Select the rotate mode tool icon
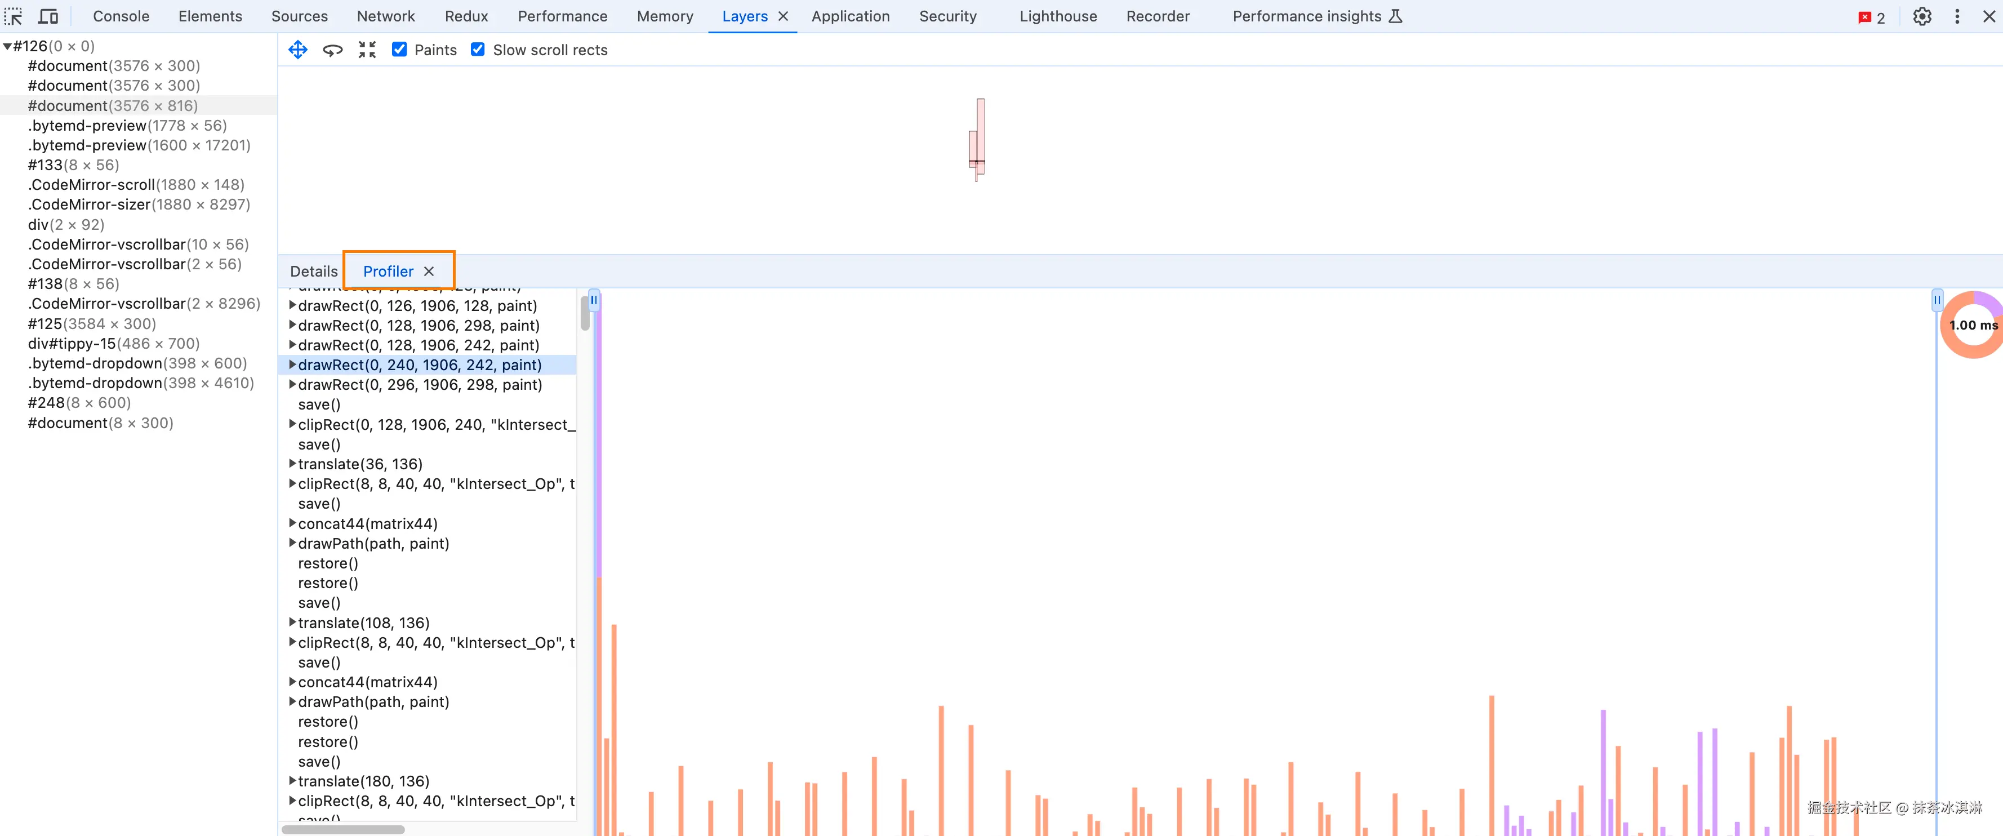2003x836 pixels. tap(333, 50)
